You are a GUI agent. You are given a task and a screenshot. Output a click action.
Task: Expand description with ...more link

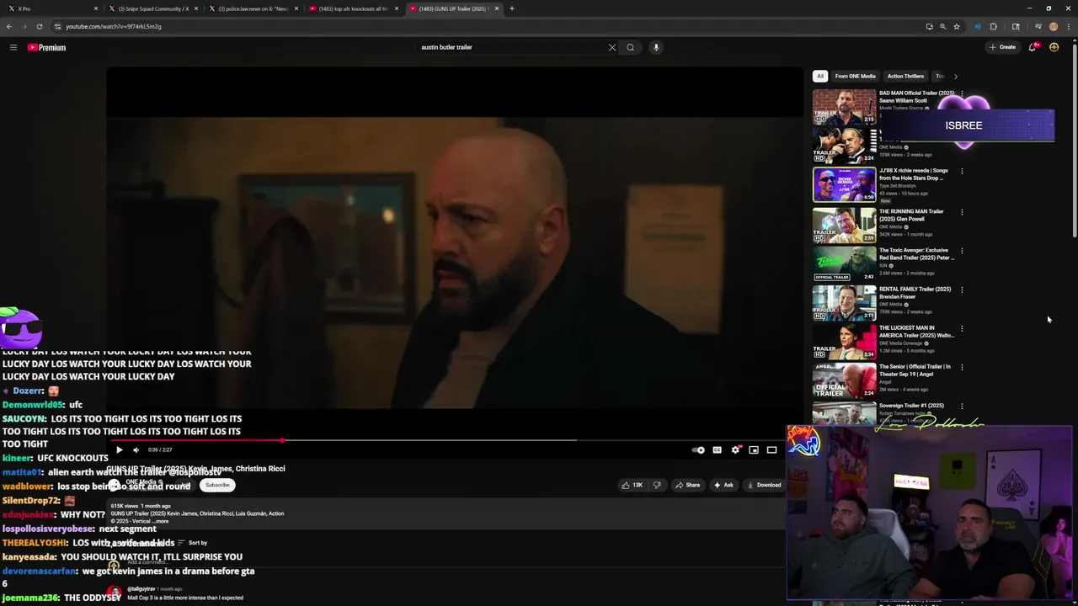click(x=161, y=521)
